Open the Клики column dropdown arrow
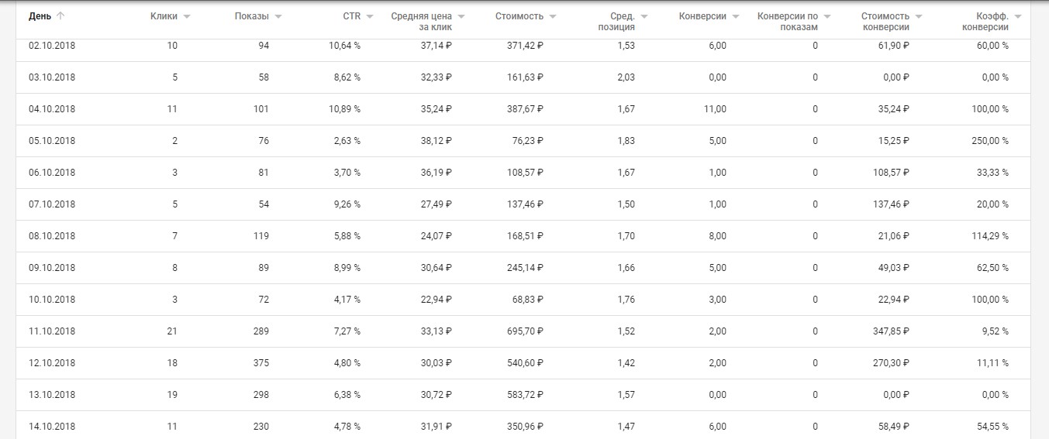 click(187, 16)
